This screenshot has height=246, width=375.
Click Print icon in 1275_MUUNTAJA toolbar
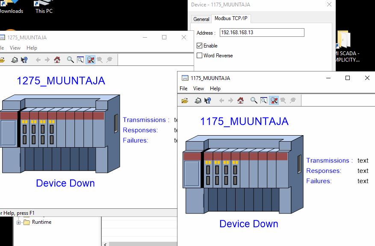pos(15,60)
